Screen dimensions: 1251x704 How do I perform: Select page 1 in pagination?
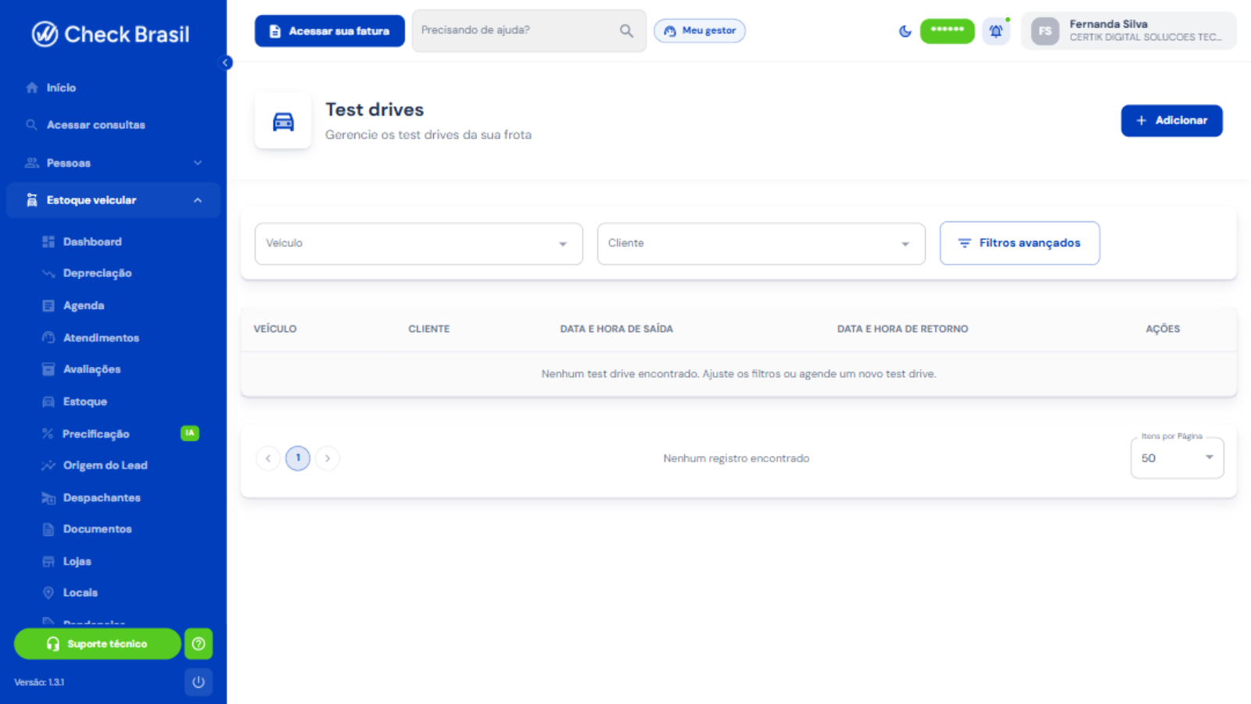pos(298,458)
